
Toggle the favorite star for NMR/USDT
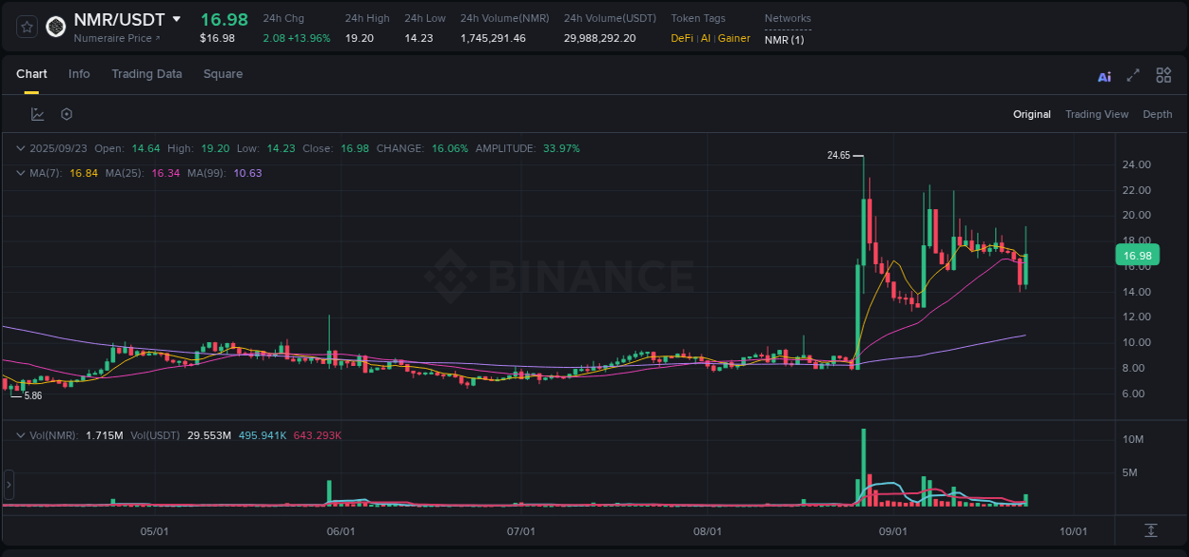pyautogui.click(x=26, y=27)
